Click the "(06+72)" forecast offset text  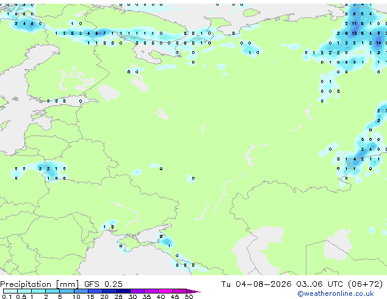pos(365,284)
